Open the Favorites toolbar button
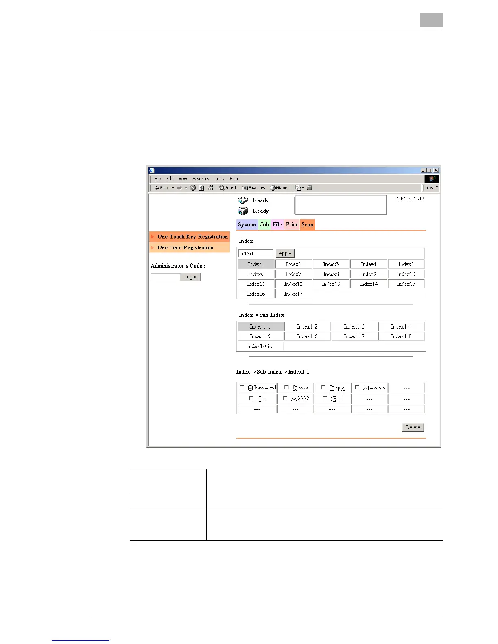 pos(253,188)
